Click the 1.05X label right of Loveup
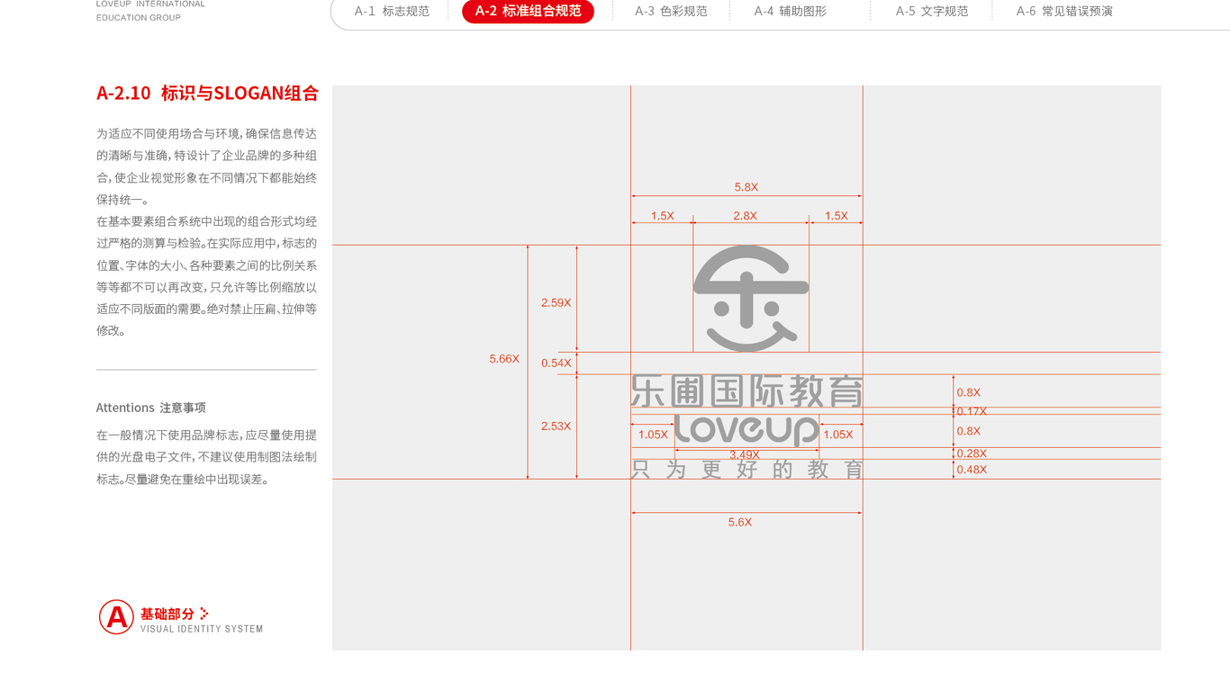Image resolution: width=1230 pixels, height=691 pixels. (x=838, y=435)
